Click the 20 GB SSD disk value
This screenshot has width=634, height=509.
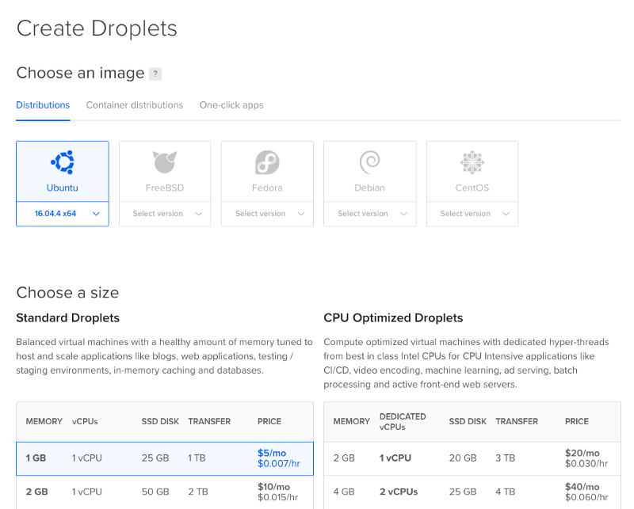(463, 458)
